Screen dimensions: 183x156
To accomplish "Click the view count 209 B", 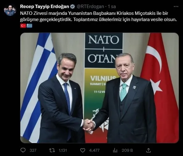I will click(x=127, y=150).
